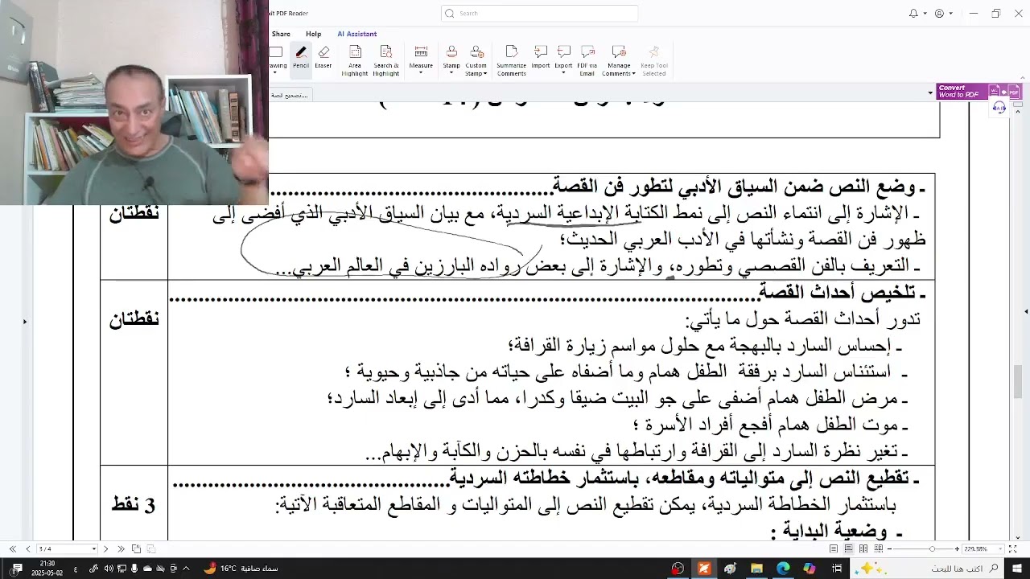Open the Help menu
Image resolution: width=1030 pixels, height=579 pixels.
314,34
